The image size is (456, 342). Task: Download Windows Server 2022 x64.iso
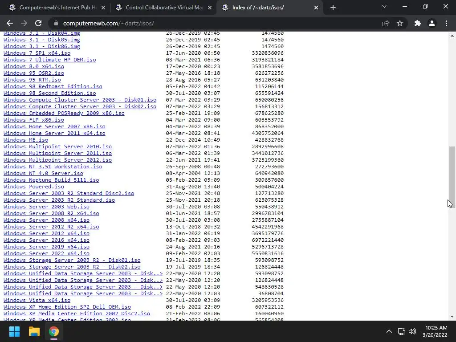pos(46,253)
